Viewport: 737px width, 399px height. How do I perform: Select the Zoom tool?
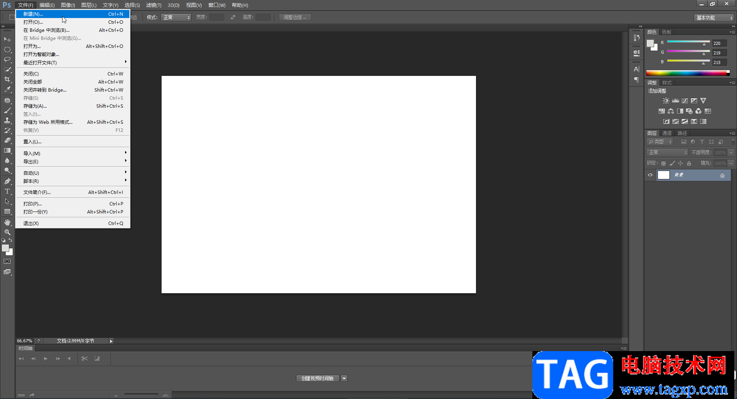(7, 232)
